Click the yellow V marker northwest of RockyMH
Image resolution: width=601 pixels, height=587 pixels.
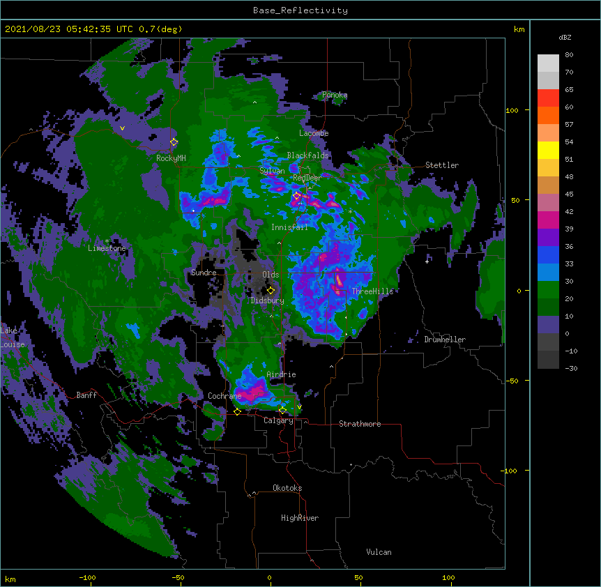click(122, 128)
